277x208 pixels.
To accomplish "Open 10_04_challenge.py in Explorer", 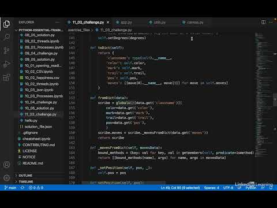I will [41, 102].
